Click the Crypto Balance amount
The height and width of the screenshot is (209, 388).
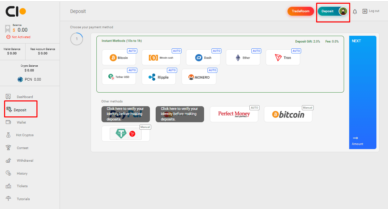click(x=29, y=70)
